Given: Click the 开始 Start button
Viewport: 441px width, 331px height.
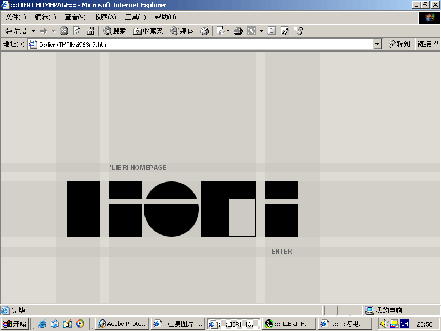Looking at the screenshot, I should [15, 324].
